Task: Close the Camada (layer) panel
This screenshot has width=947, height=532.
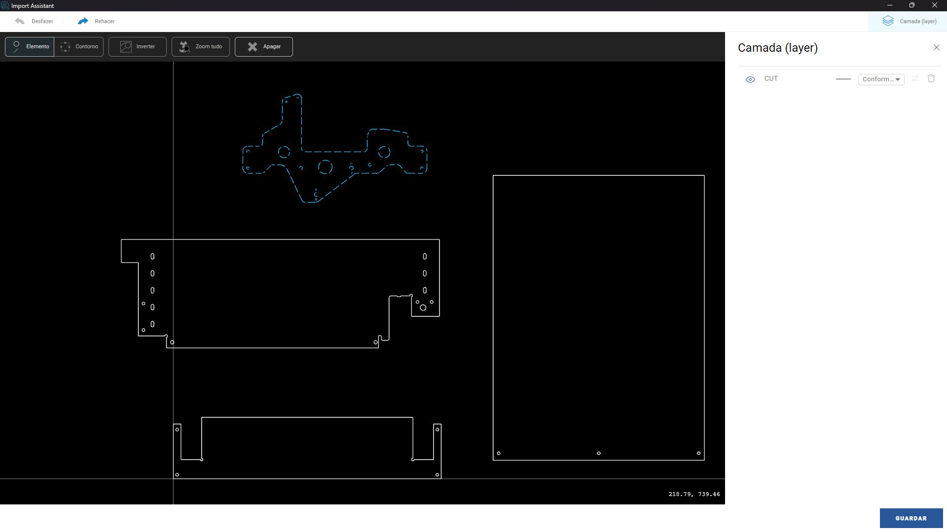Action: [937, 47]
